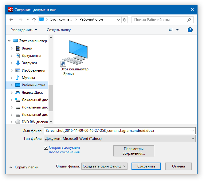Click the search magnifier icon
This screenshot has width=204, height=181.
[x=189, y=20]
